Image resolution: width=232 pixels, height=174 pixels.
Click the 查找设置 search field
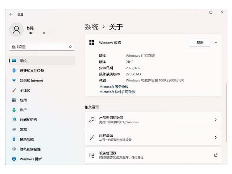click(38, 47)
